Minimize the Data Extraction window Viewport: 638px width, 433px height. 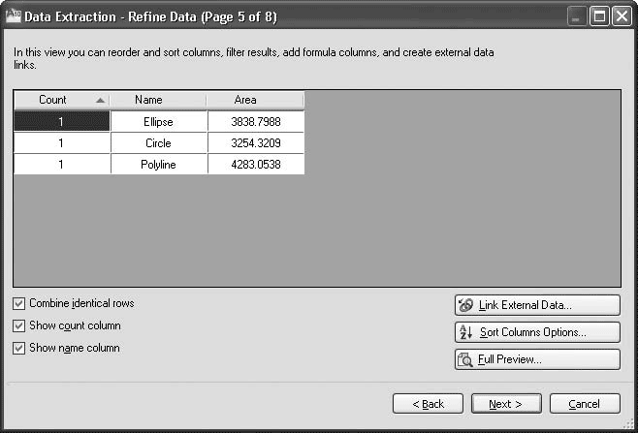click(577, 16)
